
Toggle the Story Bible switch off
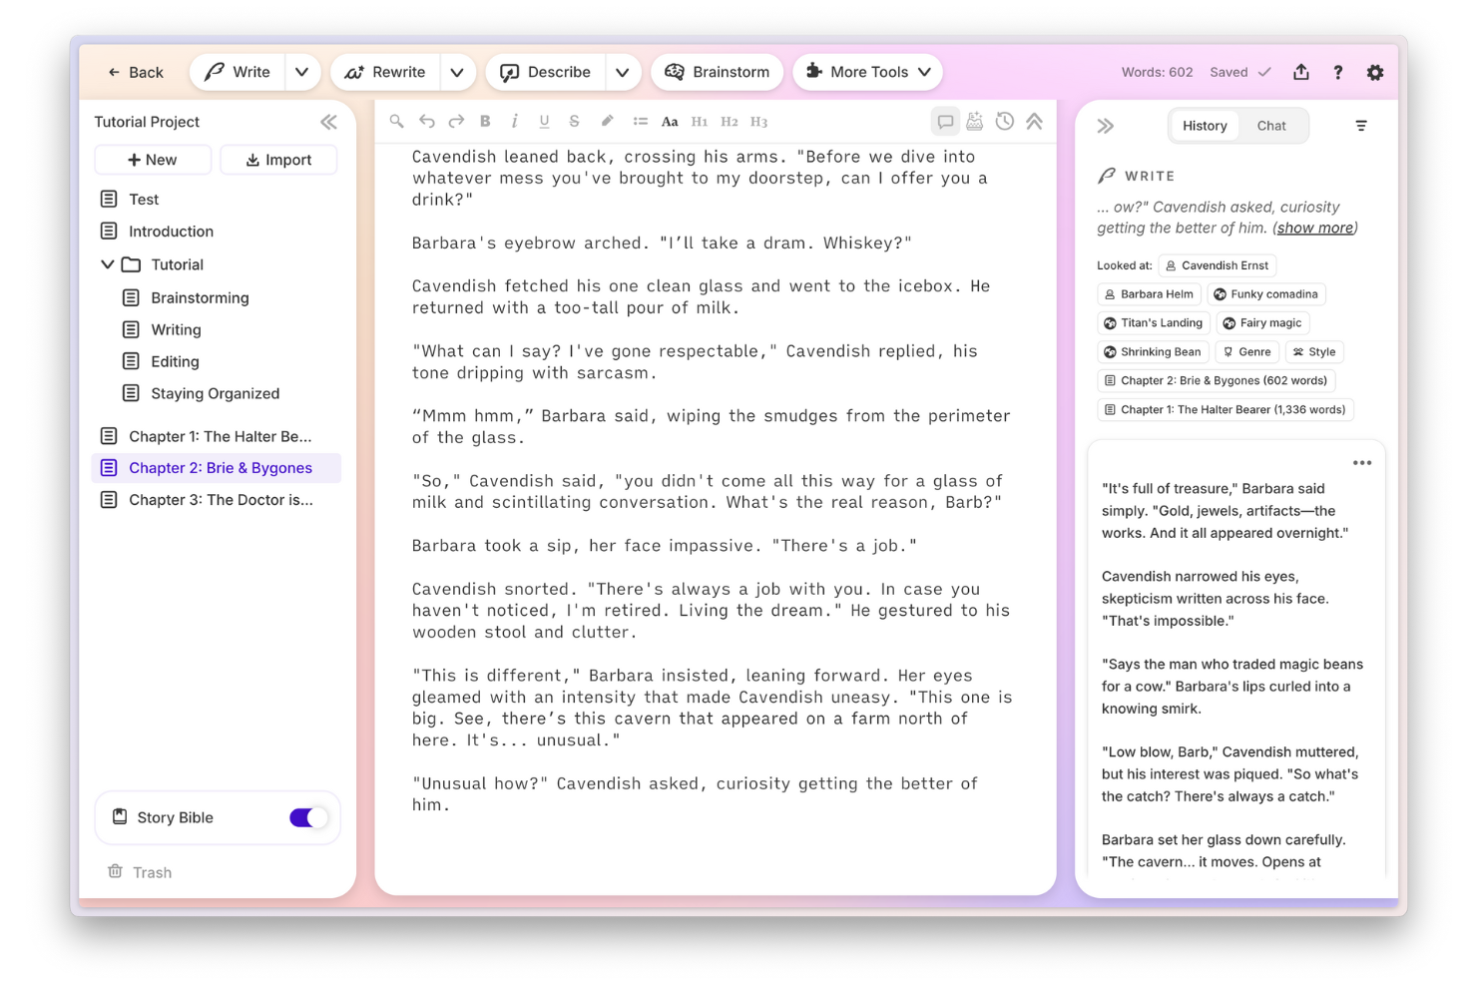click(x=307, y=817)
